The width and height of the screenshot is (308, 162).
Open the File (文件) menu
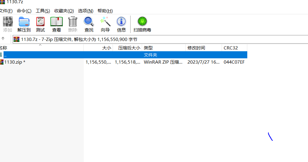point(6,11)
